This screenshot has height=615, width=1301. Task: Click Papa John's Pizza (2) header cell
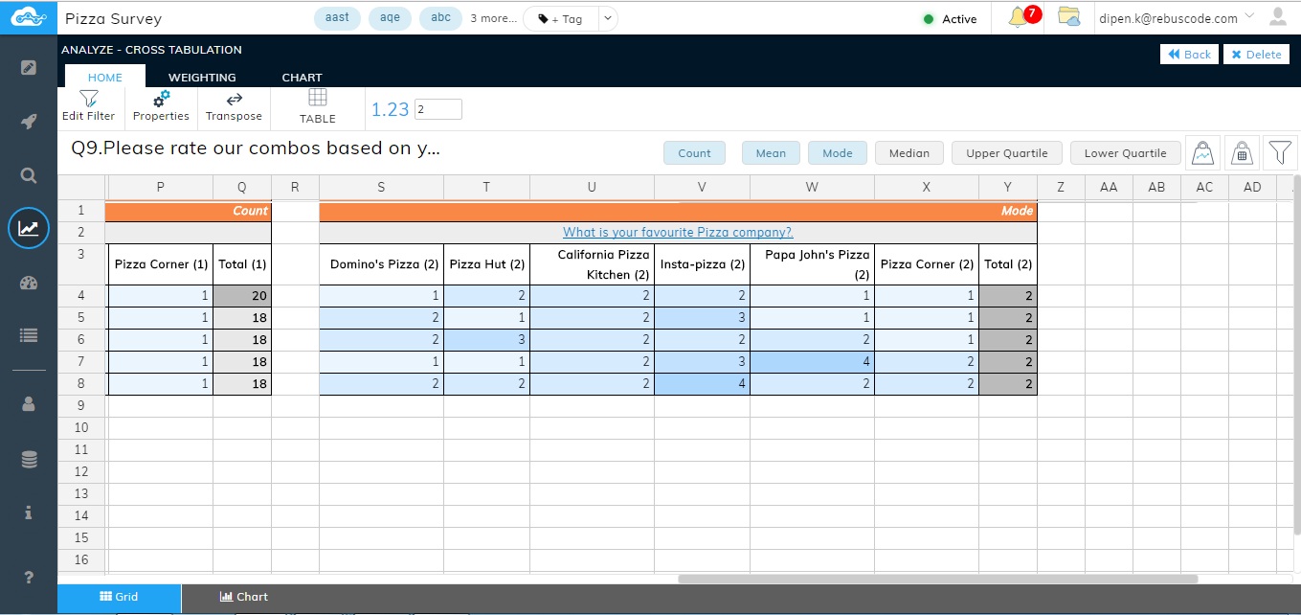pyautogui.click(x=812, y=264)
